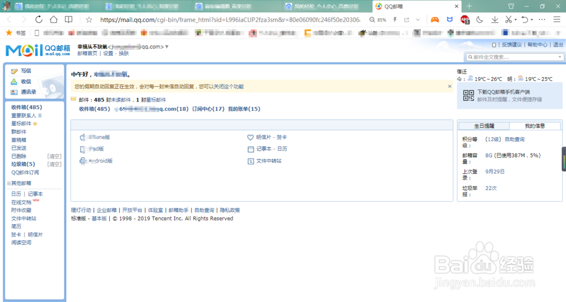Open a new browser tab with plus
Screen dimensions: 566x302
coord(469,6)
